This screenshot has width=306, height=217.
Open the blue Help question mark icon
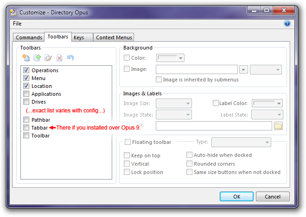pos(287,24)
